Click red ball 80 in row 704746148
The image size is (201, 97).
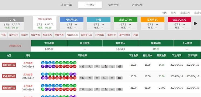tap(75, 66)
